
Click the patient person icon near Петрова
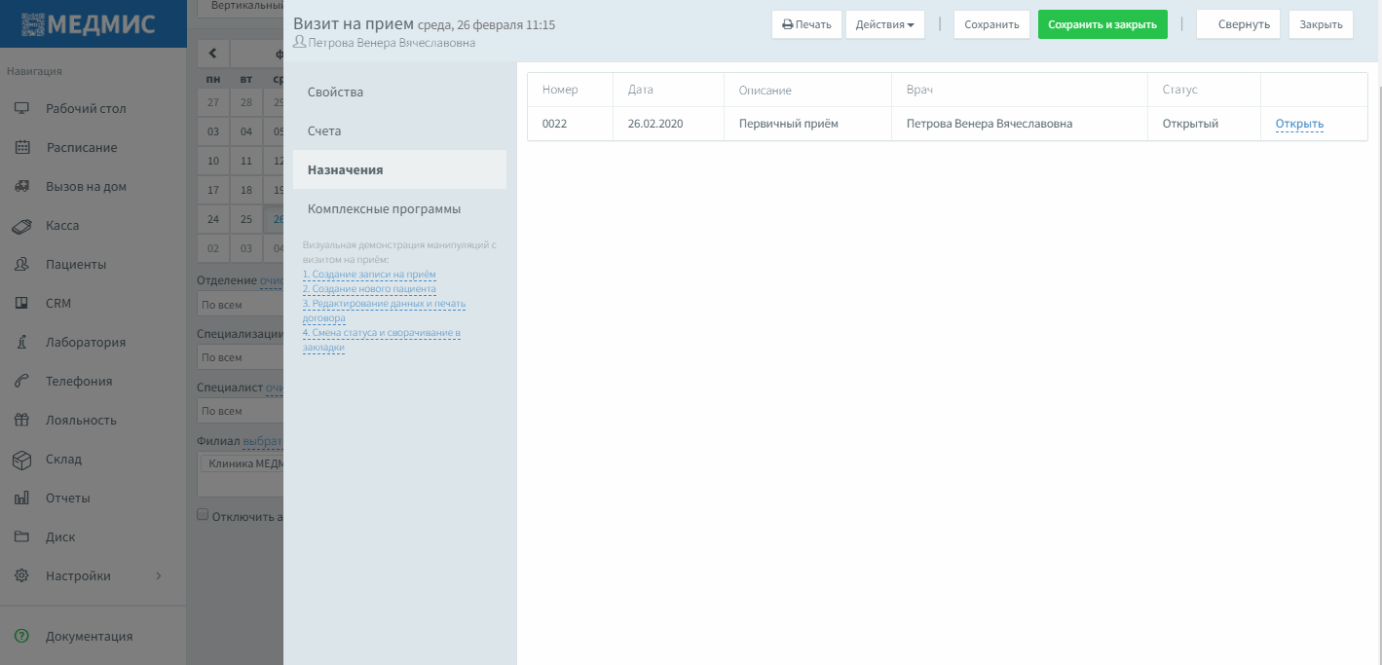299,43
